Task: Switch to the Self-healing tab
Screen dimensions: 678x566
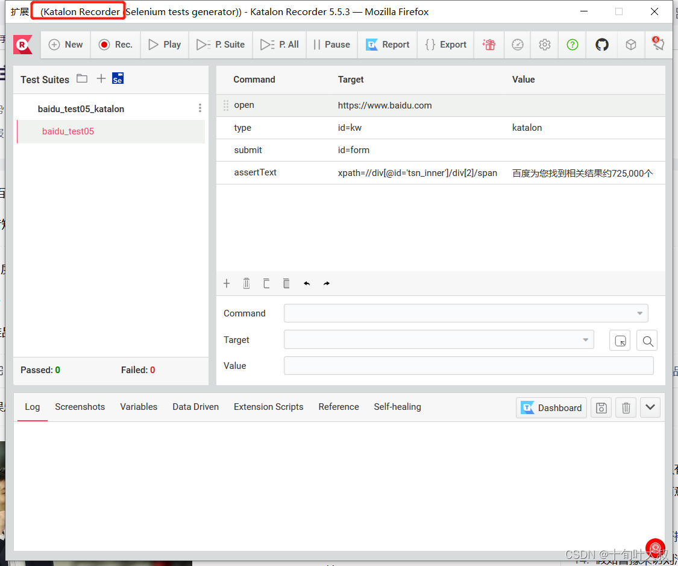Action: tap(397, 407)
